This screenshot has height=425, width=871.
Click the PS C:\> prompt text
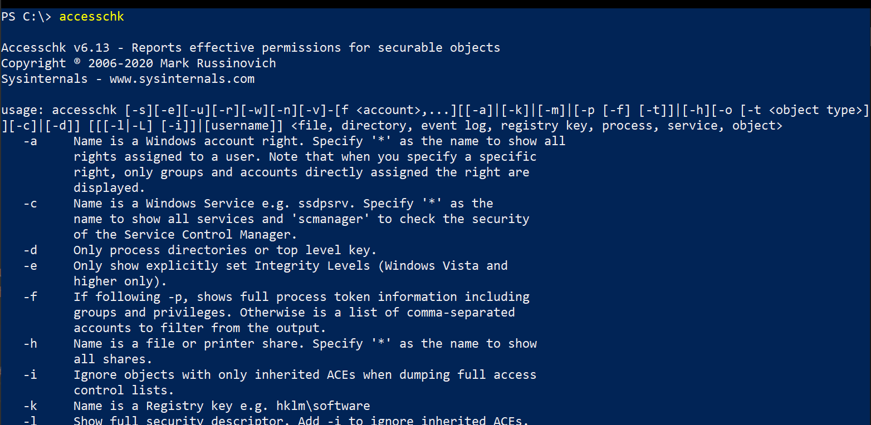pyautogui.click(x=26, y=17)
